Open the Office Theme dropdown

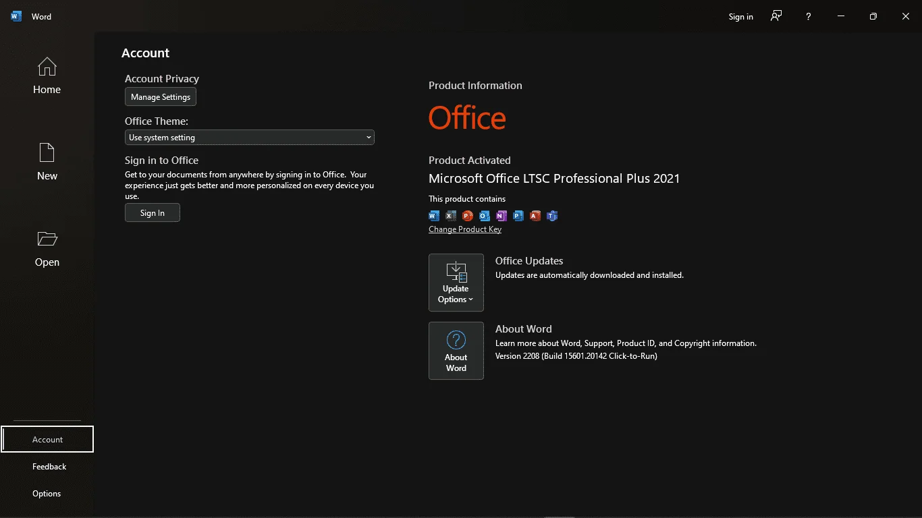coord(250,138)
